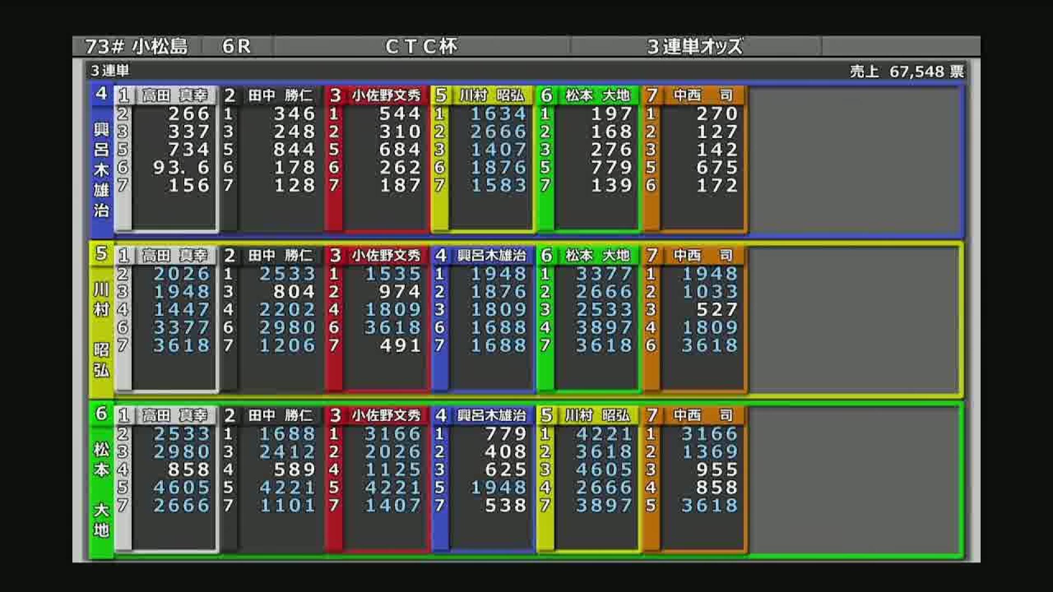Click odds value '955'
This screenshot has height=592, width=1053.
[717, 470]
